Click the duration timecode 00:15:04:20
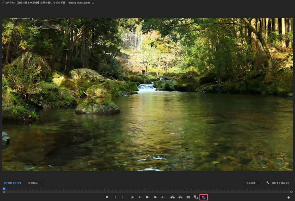The height and width of the screenshot is (201, 295). point(281,183)
